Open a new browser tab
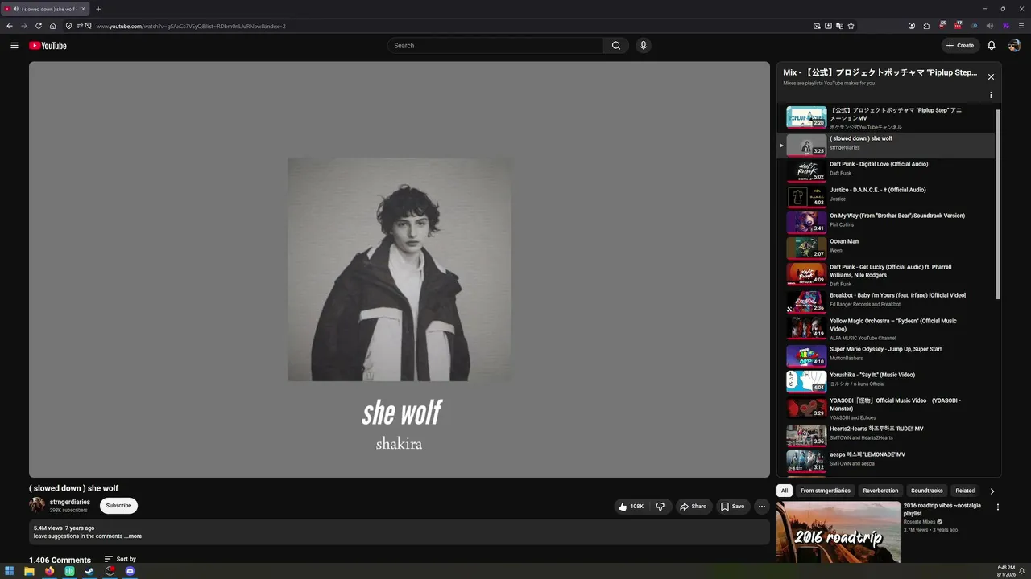The width and height of the screenshot is (1031, 579). coord(98,9)
